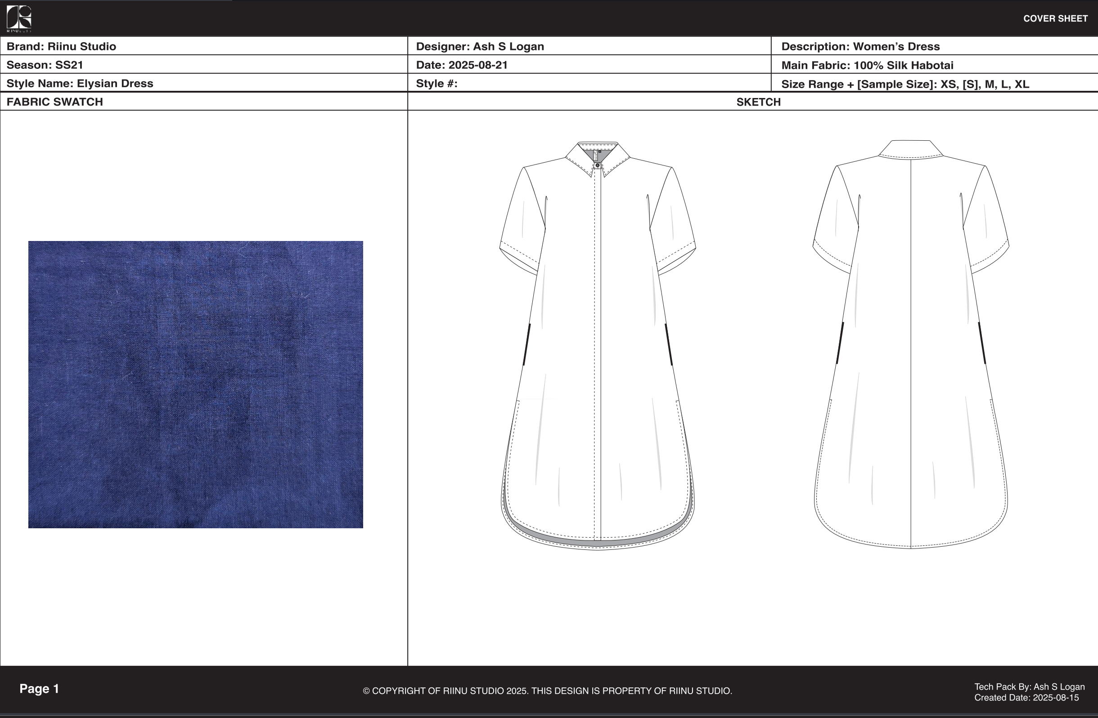Click the empty 'Style #:' field

pos(589,83)
